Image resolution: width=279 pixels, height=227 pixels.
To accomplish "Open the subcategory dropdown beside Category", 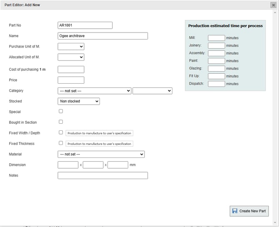I will coord(152,91).
